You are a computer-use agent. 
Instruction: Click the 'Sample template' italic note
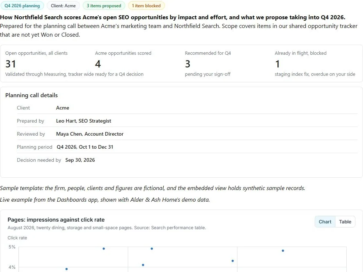152,188
